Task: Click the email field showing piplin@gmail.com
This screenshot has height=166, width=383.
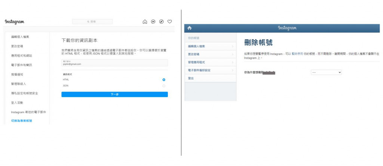Action: 114,63
